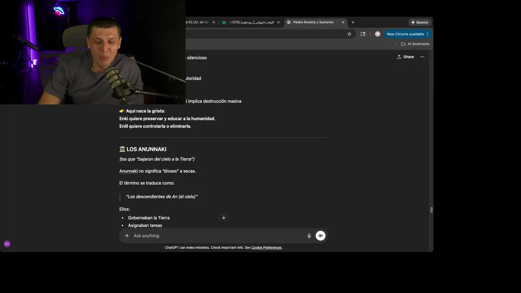
Task: Click the Aquí nace la grieta line
Action: pos(142,111)
